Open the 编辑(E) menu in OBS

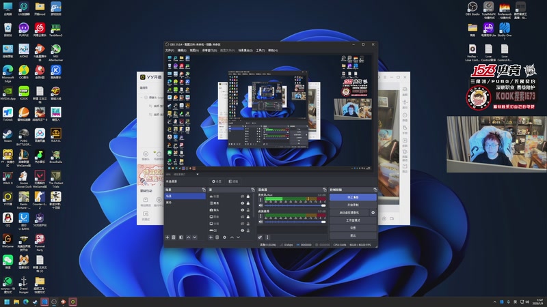coord(182,50)
